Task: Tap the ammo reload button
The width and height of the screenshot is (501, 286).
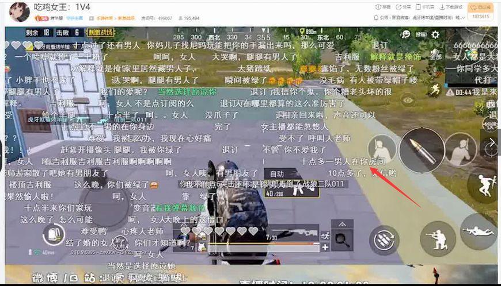Action: click(x=384, y=240)
